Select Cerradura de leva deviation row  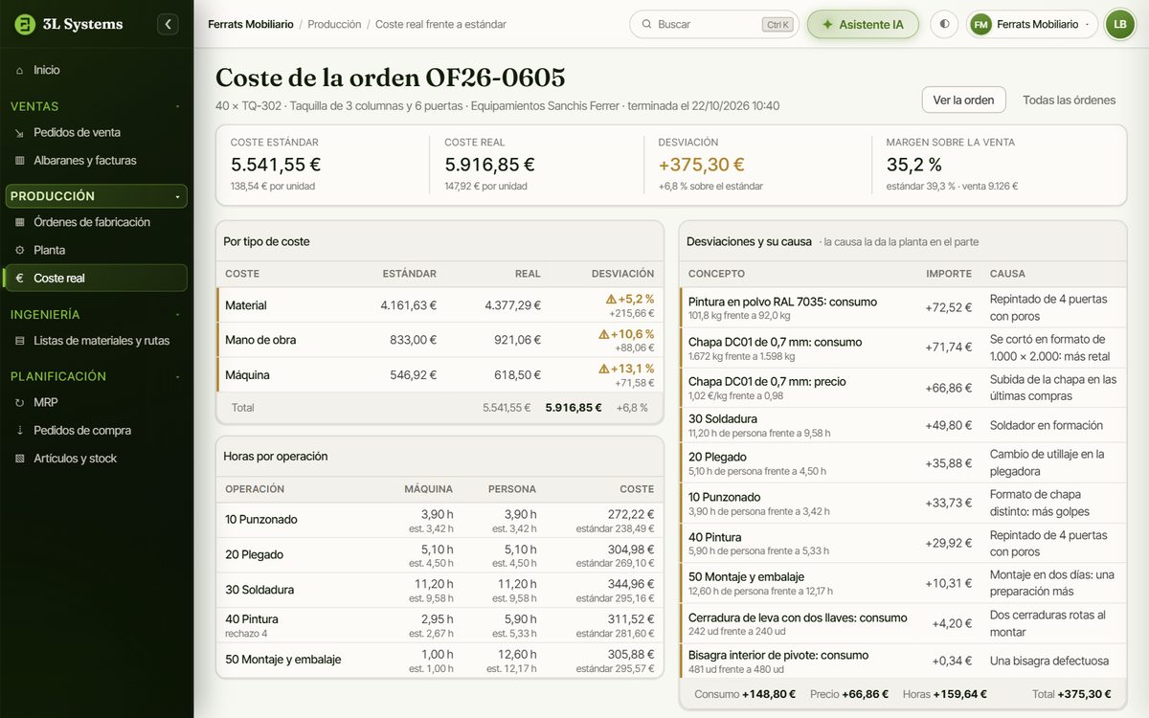(x=903, y=623)
